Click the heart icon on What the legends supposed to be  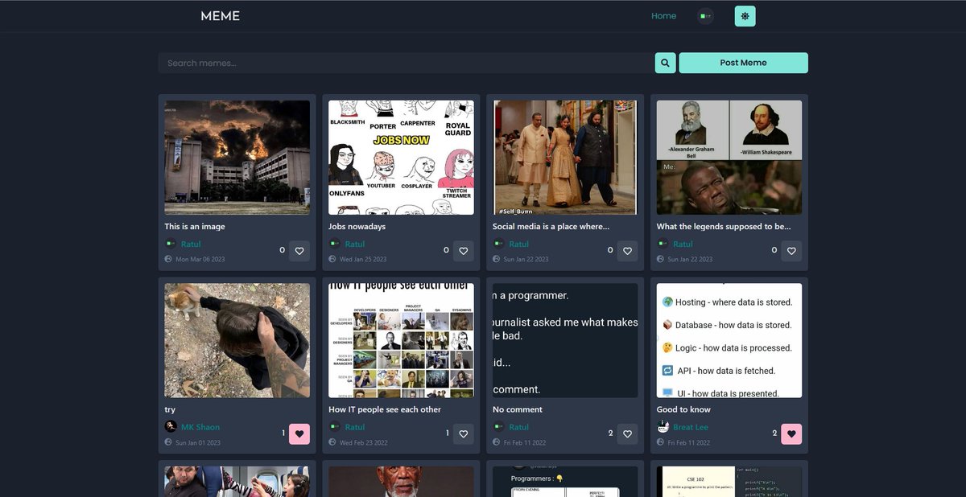pos(791,251)
